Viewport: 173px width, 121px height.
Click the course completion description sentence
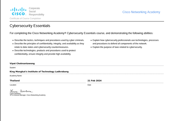(81, 33)
